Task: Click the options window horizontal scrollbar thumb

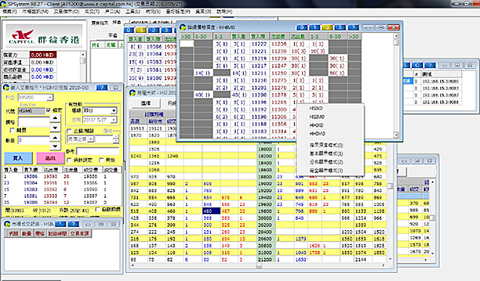Action: 259,265
